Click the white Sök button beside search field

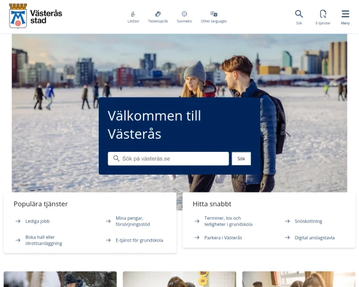point(241,158)
